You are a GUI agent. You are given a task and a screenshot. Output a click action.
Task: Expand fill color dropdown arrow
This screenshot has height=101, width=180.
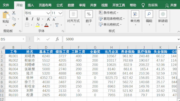click(x=42, y=25)
